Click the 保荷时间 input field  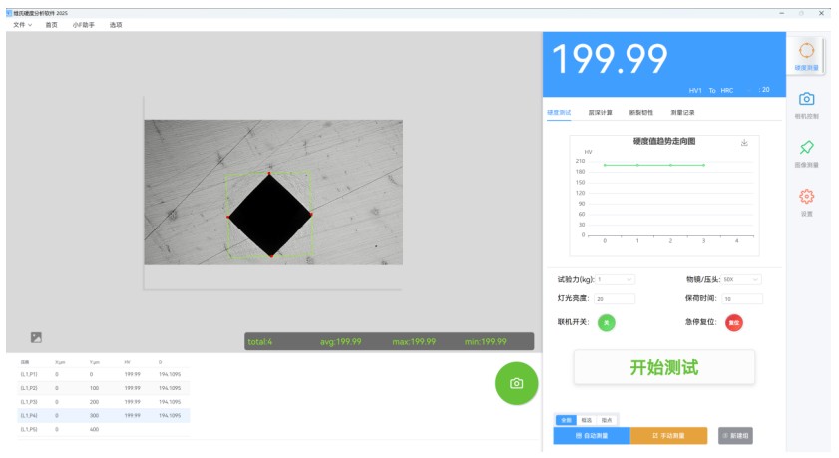pos(742,299)
